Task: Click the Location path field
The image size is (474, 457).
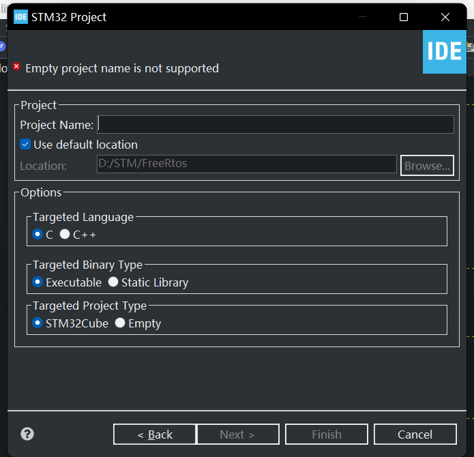Action: (246, 164)
